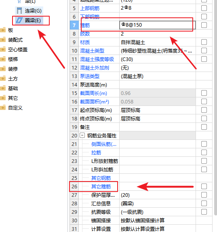
Task: Tick the checkbox for 其它箍筋 row
Action: pos(204,186)
